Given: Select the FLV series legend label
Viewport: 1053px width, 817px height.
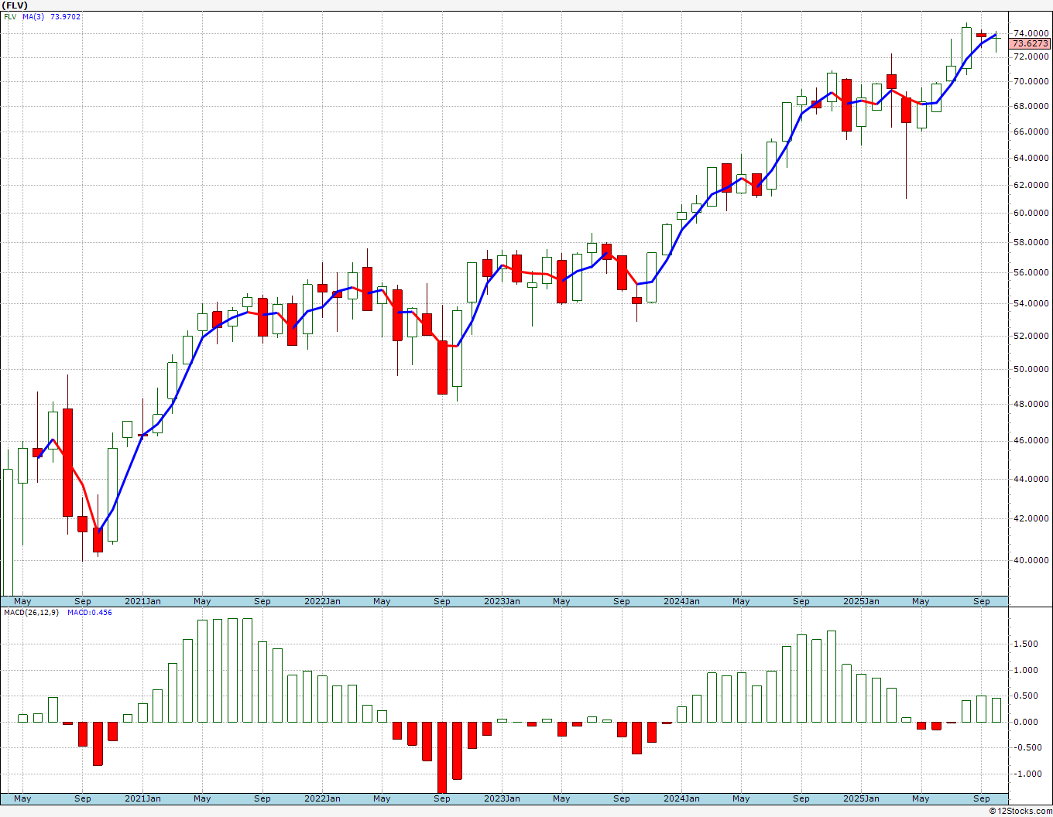Looking at the screenshot, I should pyautogui.click(x=10, y=16).
